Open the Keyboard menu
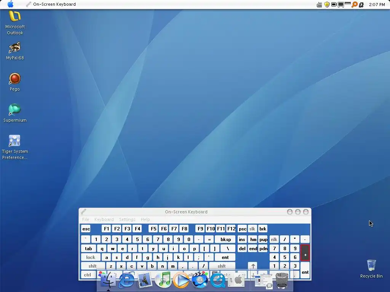 (104, 219)
